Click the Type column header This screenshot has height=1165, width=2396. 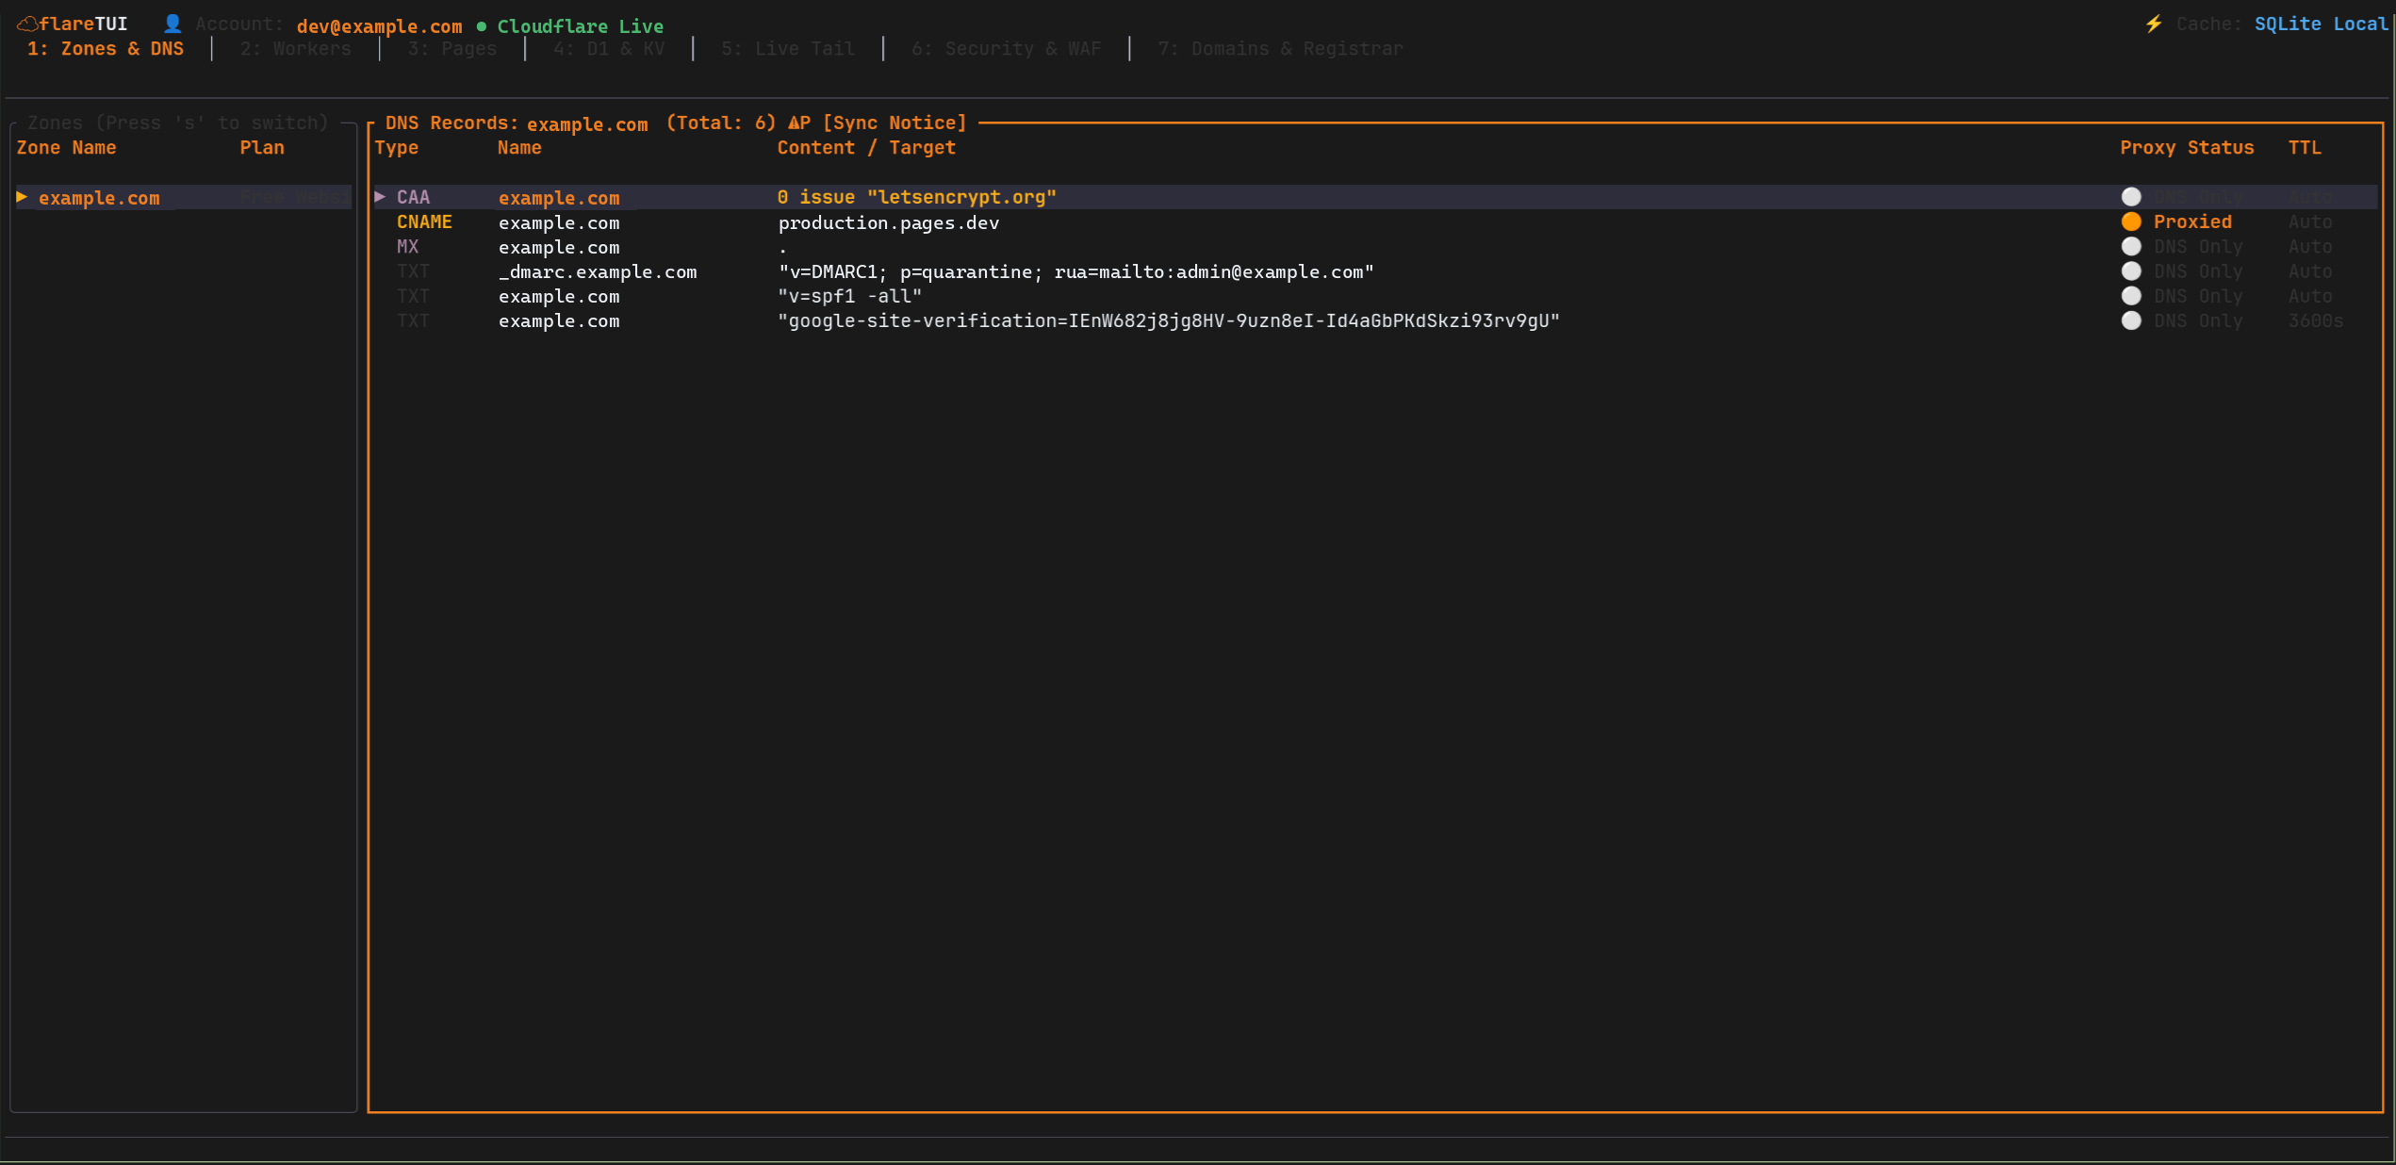396,148
